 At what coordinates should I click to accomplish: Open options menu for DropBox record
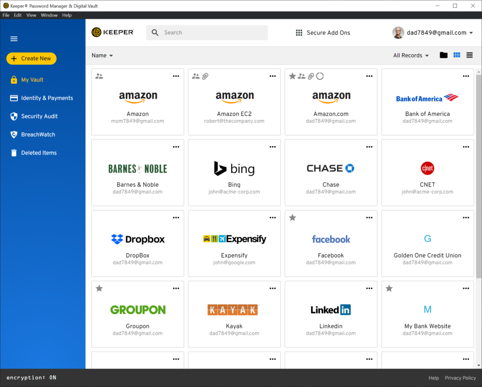coord(176,218)
